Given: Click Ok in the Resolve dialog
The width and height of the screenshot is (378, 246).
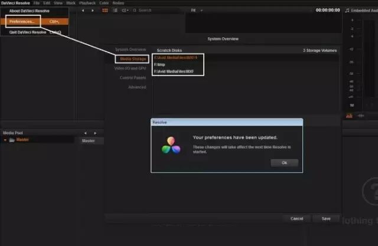Looking at the screenshot, I should 285,163.
